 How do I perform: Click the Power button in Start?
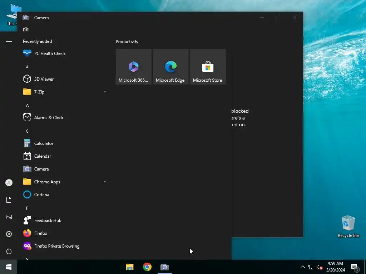(9, 251)
